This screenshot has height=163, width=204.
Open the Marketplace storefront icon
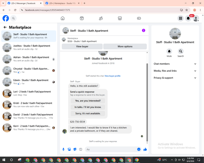pos(120,18)
